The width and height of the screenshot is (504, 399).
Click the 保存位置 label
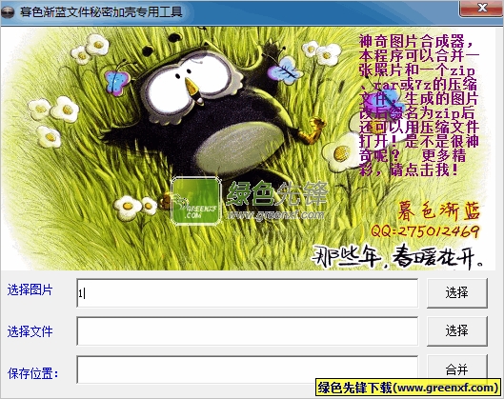pyautogui.click(x=32, y=373)
